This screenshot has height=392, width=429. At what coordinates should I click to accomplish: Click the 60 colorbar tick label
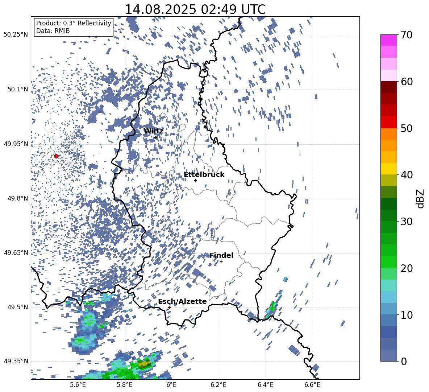pos(407,82)
